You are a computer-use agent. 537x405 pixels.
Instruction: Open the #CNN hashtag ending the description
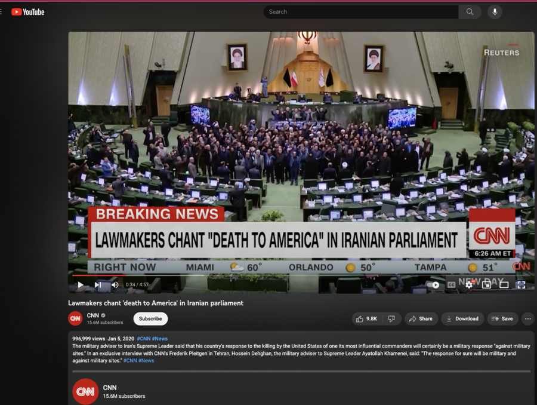(130, 361)
